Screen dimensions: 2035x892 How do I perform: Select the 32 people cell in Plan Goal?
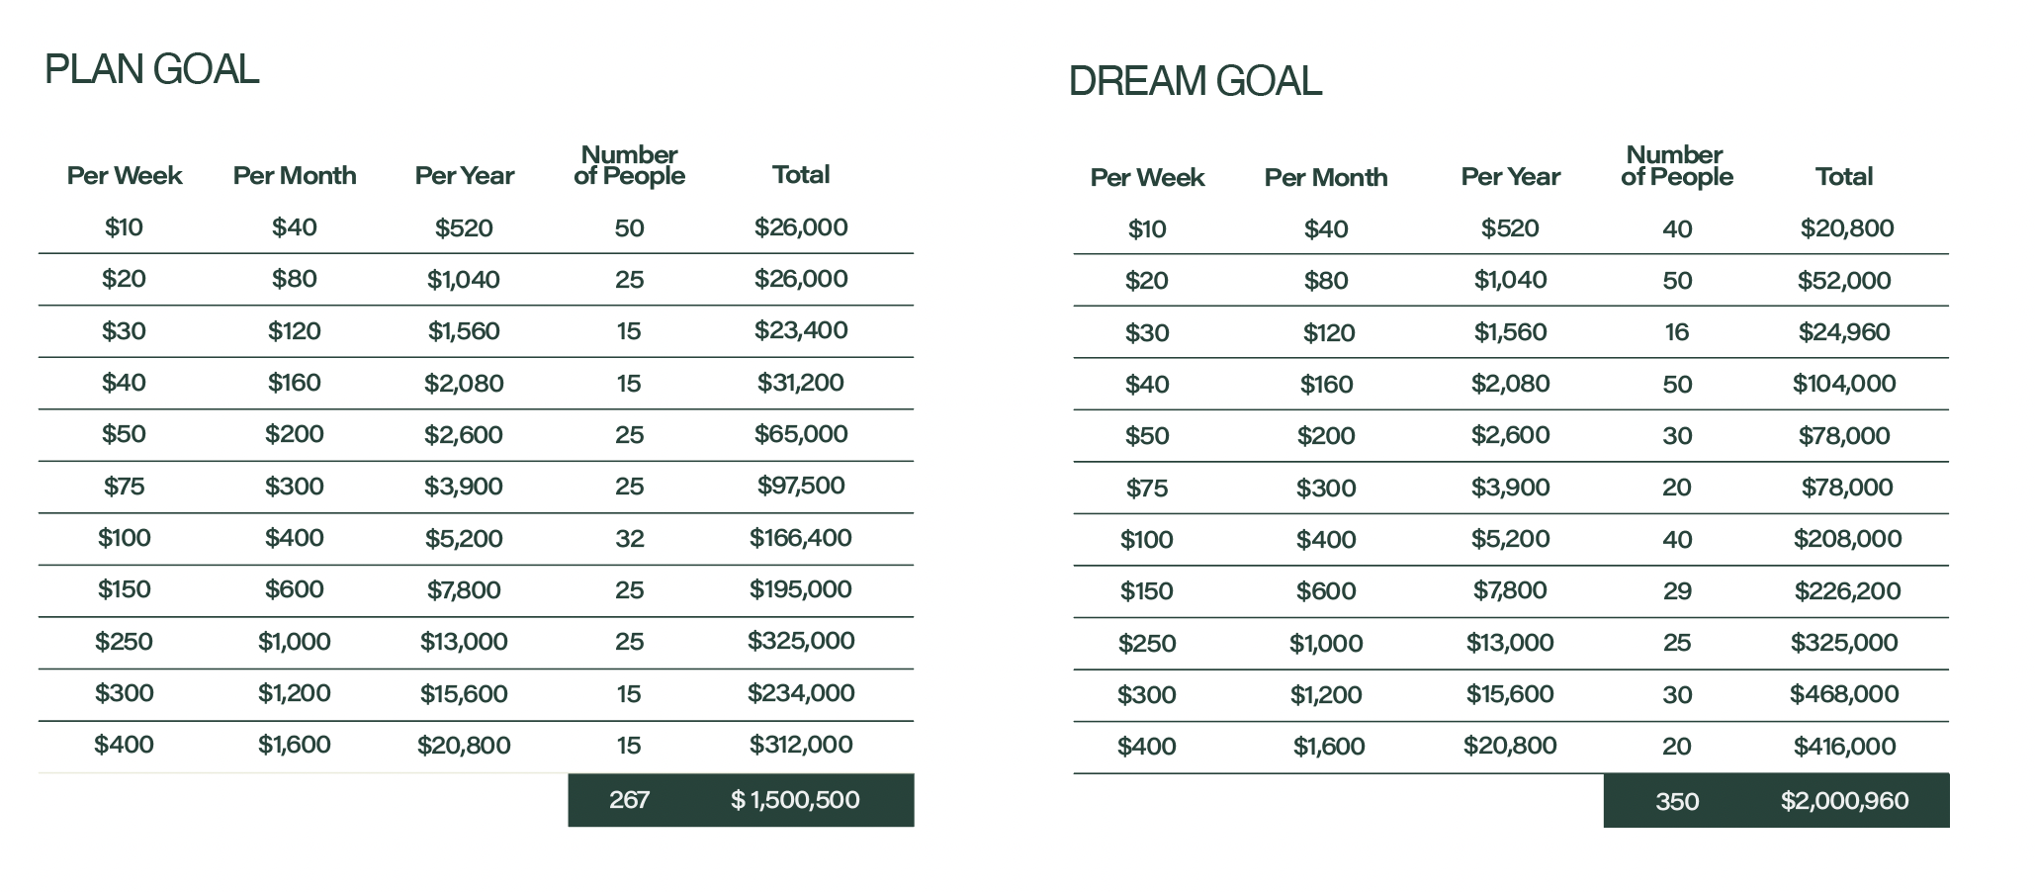click(x=629, y=539)
